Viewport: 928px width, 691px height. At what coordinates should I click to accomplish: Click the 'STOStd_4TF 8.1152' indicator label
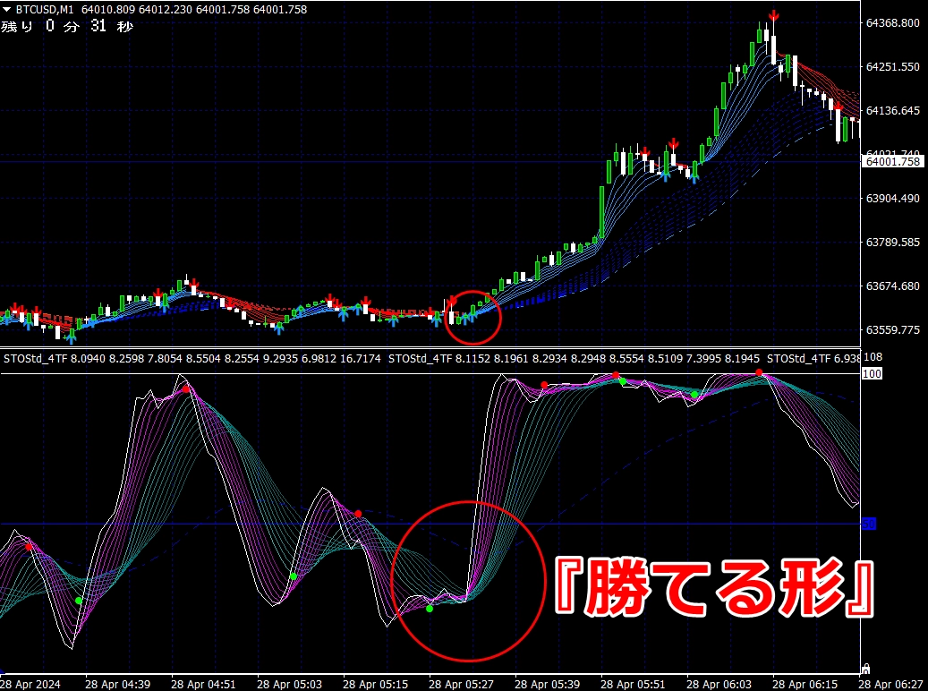point(439,358)
